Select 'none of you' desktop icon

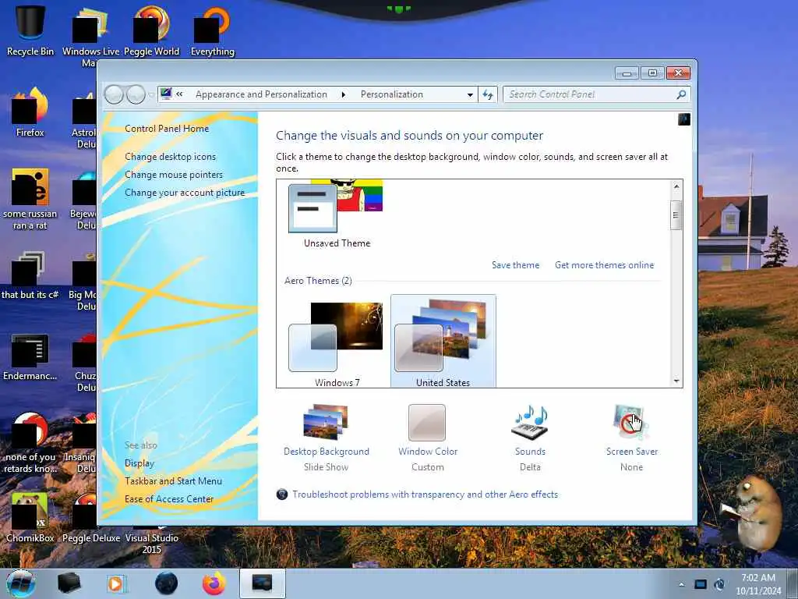[30, 442]
